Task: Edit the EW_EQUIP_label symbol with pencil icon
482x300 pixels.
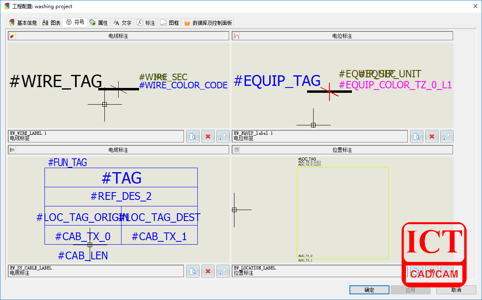Action: pyautogui.click(x=447, y=136)
